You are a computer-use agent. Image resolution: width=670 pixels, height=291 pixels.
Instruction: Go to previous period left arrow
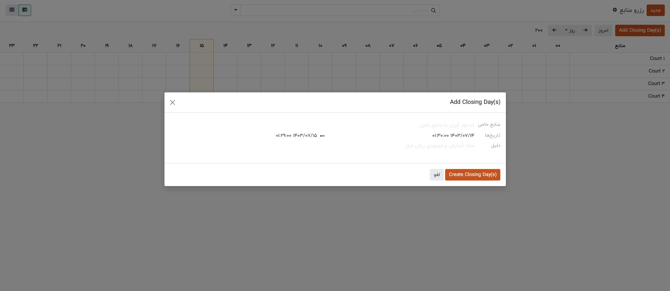click(x=554, y=30)
